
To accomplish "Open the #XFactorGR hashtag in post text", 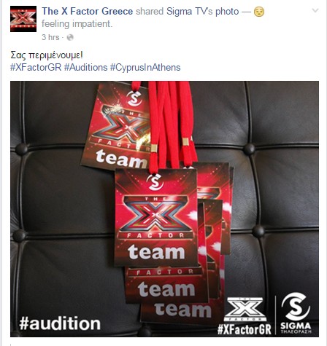I will [36, 67].
